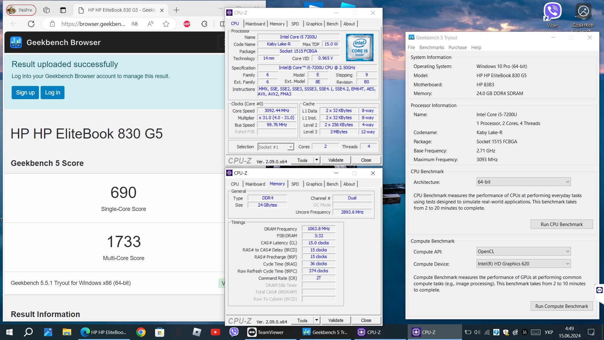Open TeamViewer from the taskbar
The width and height of the screenshot is (604, 340).
click(271, 332)
